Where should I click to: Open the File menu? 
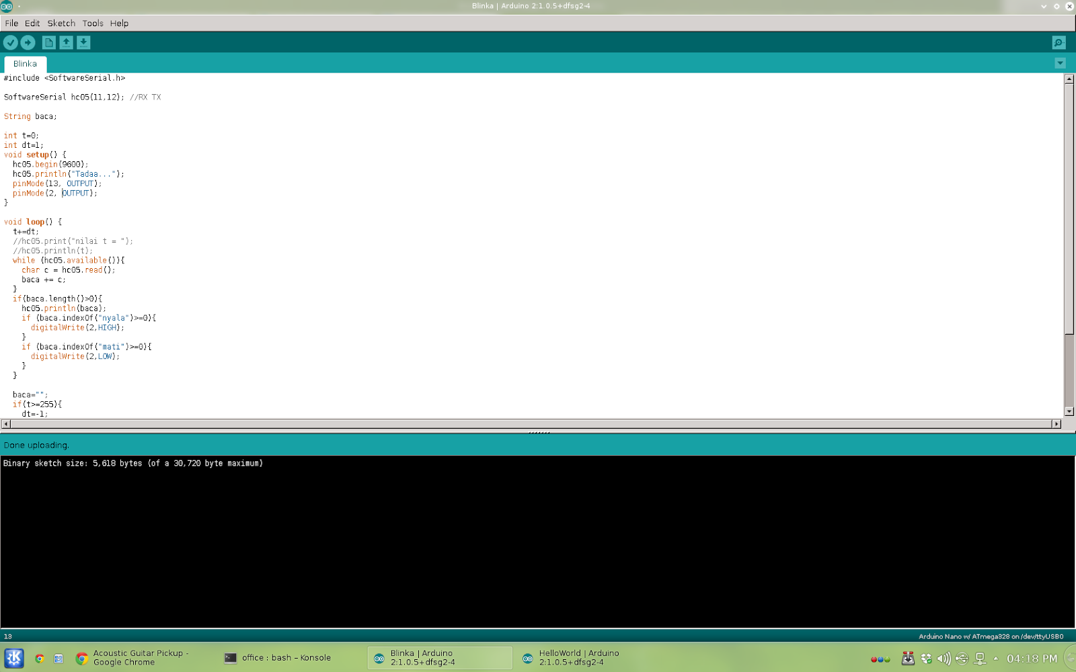click(11, 23)
